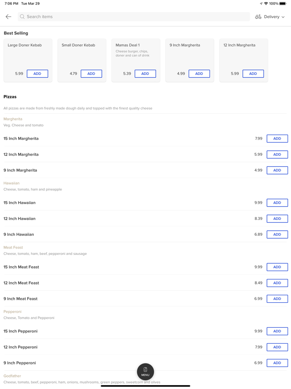Tap the Wi-Fi status icon

(x=266, y=4)
